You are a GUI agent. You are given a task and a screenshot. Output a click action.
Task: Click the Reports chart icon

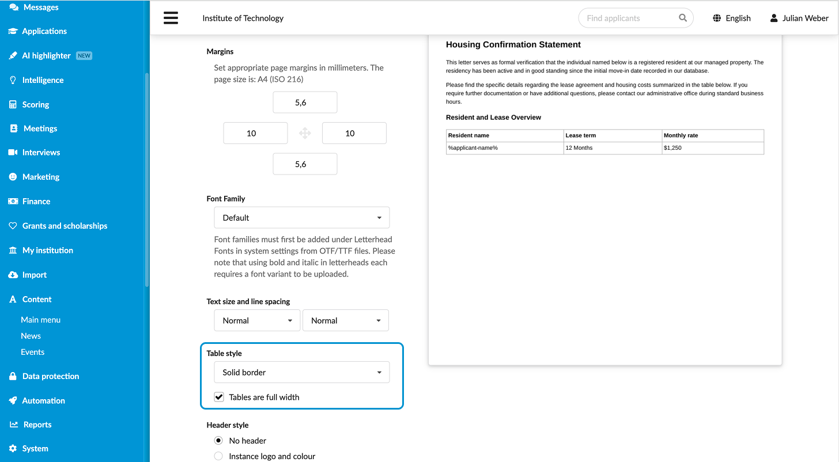[14, 425]
